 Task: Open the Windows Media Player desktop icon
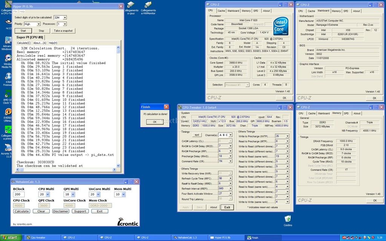click(8, 61)
